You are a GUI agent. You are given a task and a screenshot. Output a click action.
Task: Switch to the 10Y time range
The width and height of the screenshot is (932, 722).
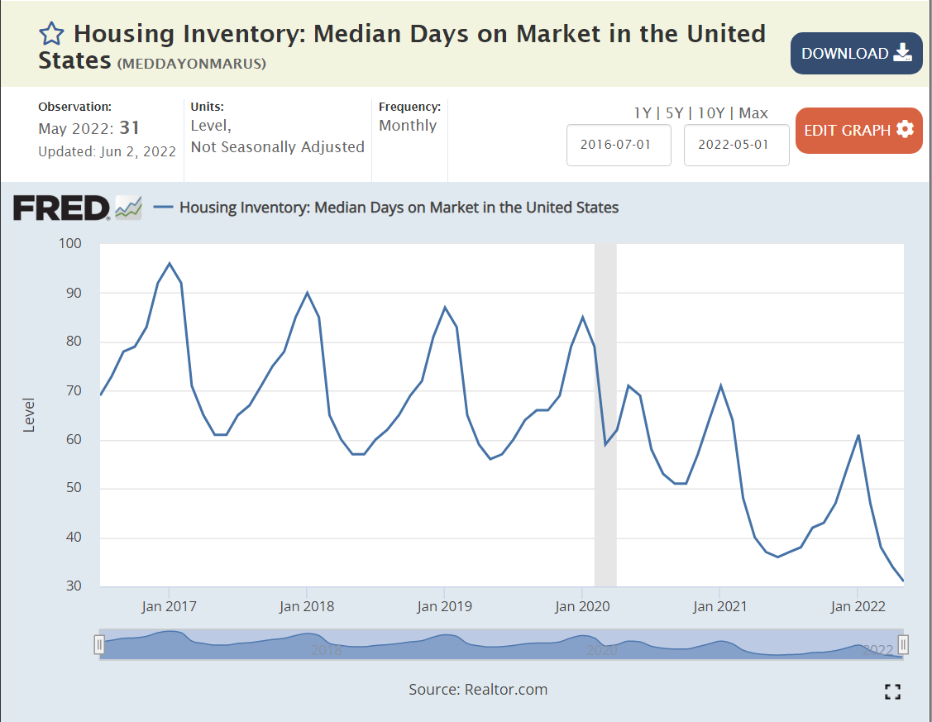[x=711, y=113]
